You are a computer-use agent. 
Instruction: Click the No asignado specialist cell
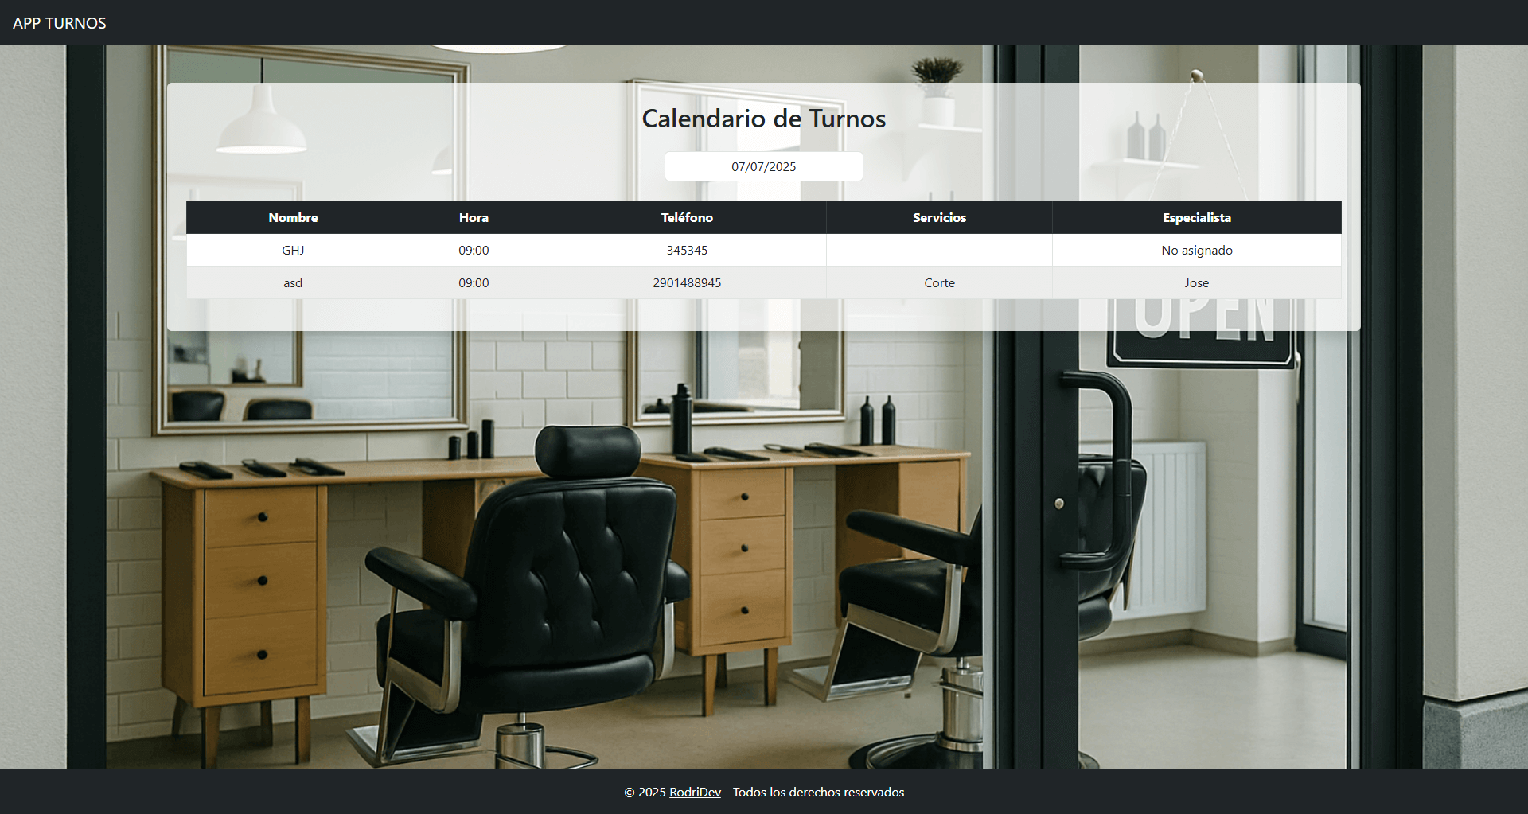click(1196, 250)
